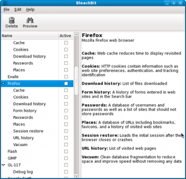Click the scroll up arrow in the cleaner list
This screenshot has height=179, width=186.
(77, 35)
